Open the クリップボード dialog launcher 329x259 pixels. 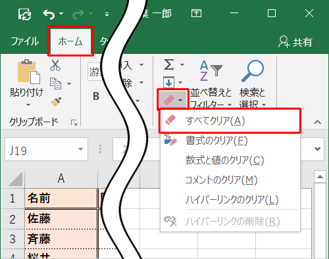point(74,123)
